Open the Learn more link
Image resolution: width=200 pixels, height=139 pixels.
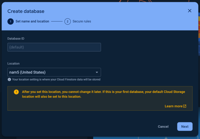click(x=173, y=106)
